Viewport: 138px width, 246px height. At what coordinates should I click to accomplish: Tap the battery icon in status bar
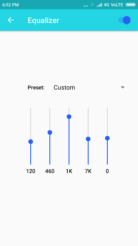[x=130, y=5]
